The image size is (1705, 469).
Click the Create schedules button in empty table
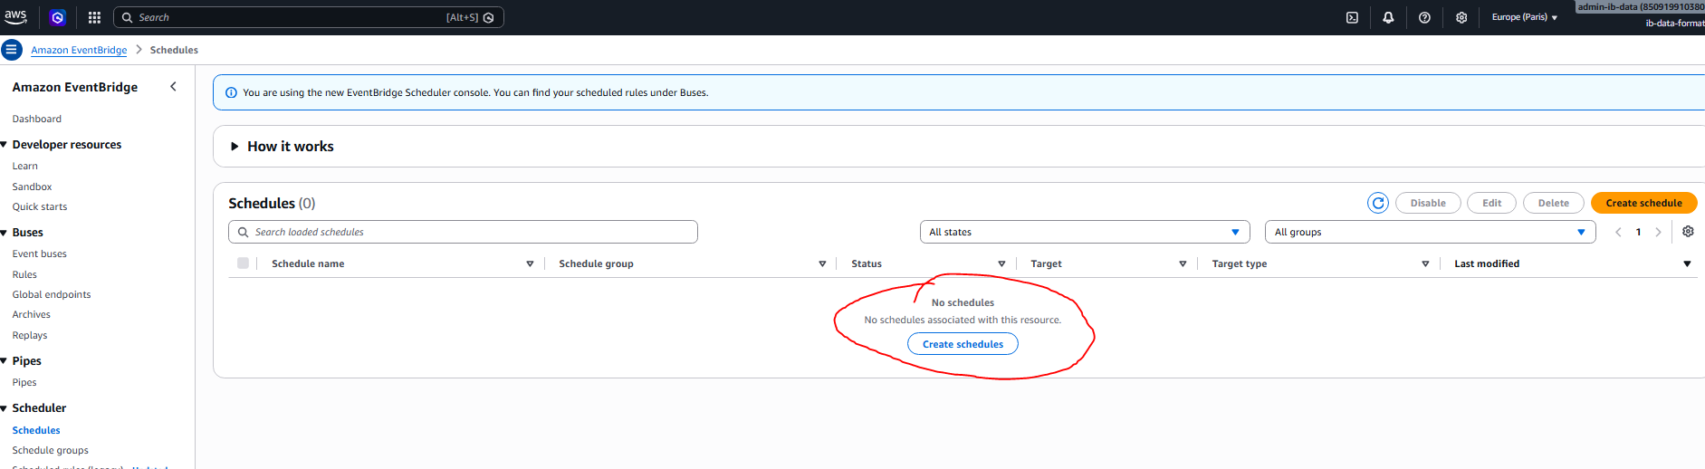click(963, 344)
